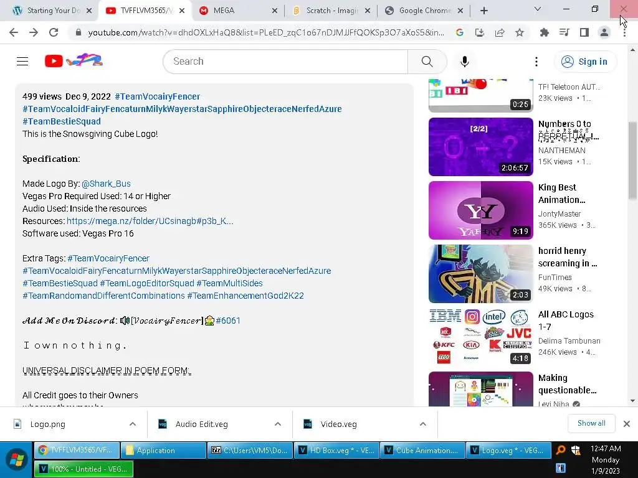Reload the YouTube page
This screenshot has width=638, height=478.
click(x=54, y=32)
